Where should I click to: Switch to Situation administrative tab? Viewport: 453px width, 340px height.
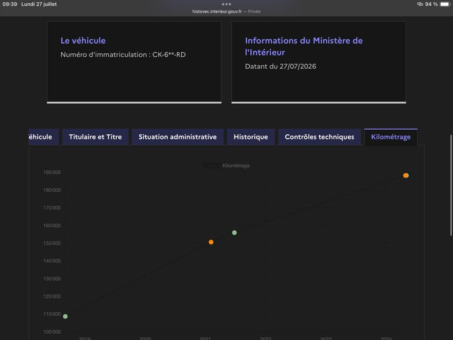pyautogui.click(x=178, y=137)
